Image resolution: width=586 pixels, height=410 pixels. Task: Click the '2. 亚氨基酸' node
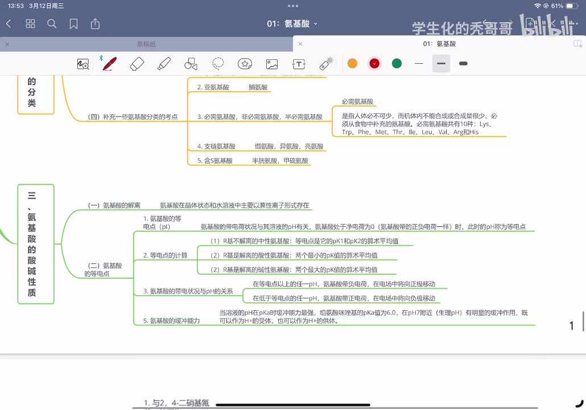point(213,87)
